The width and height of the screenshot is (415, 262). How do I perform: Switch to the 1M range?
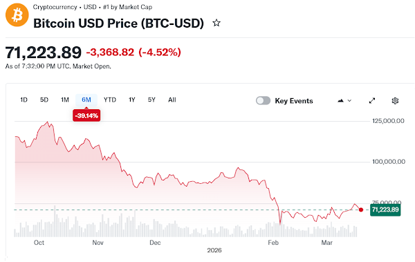click(65, 100)
